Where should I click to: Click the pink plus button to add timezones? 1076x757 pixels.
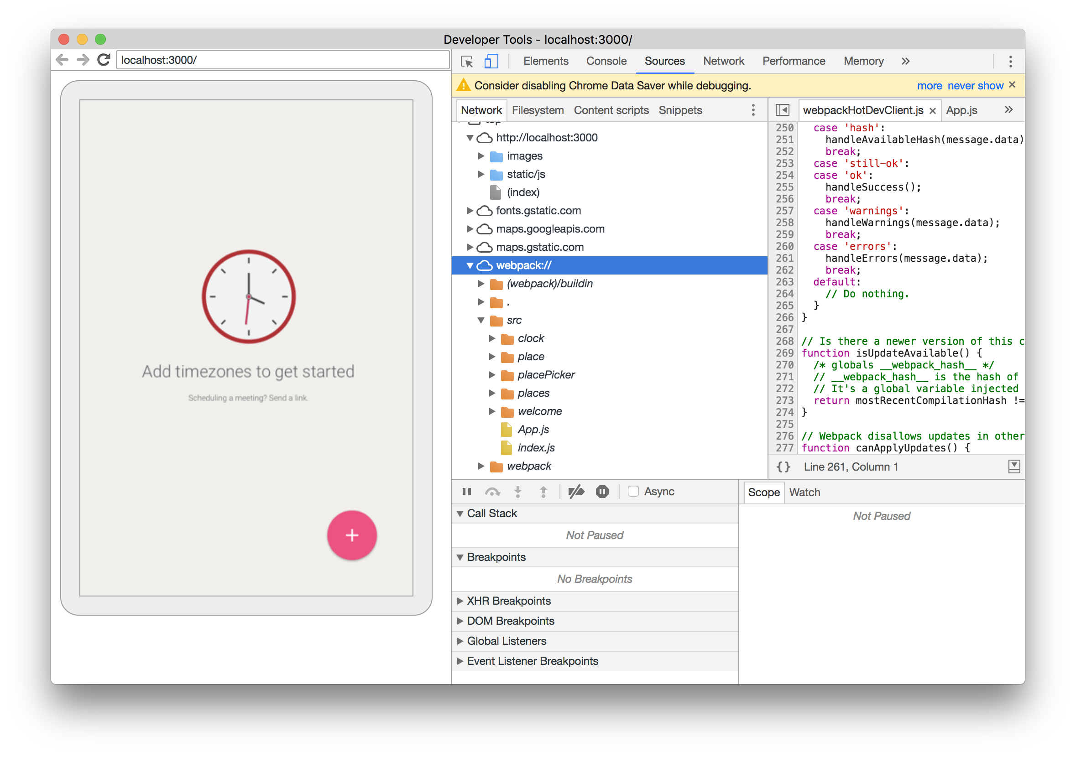(x=352, y=535)
